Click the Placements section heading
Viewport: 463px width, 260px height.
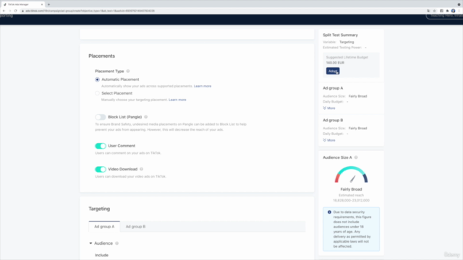tap(102, 56)
